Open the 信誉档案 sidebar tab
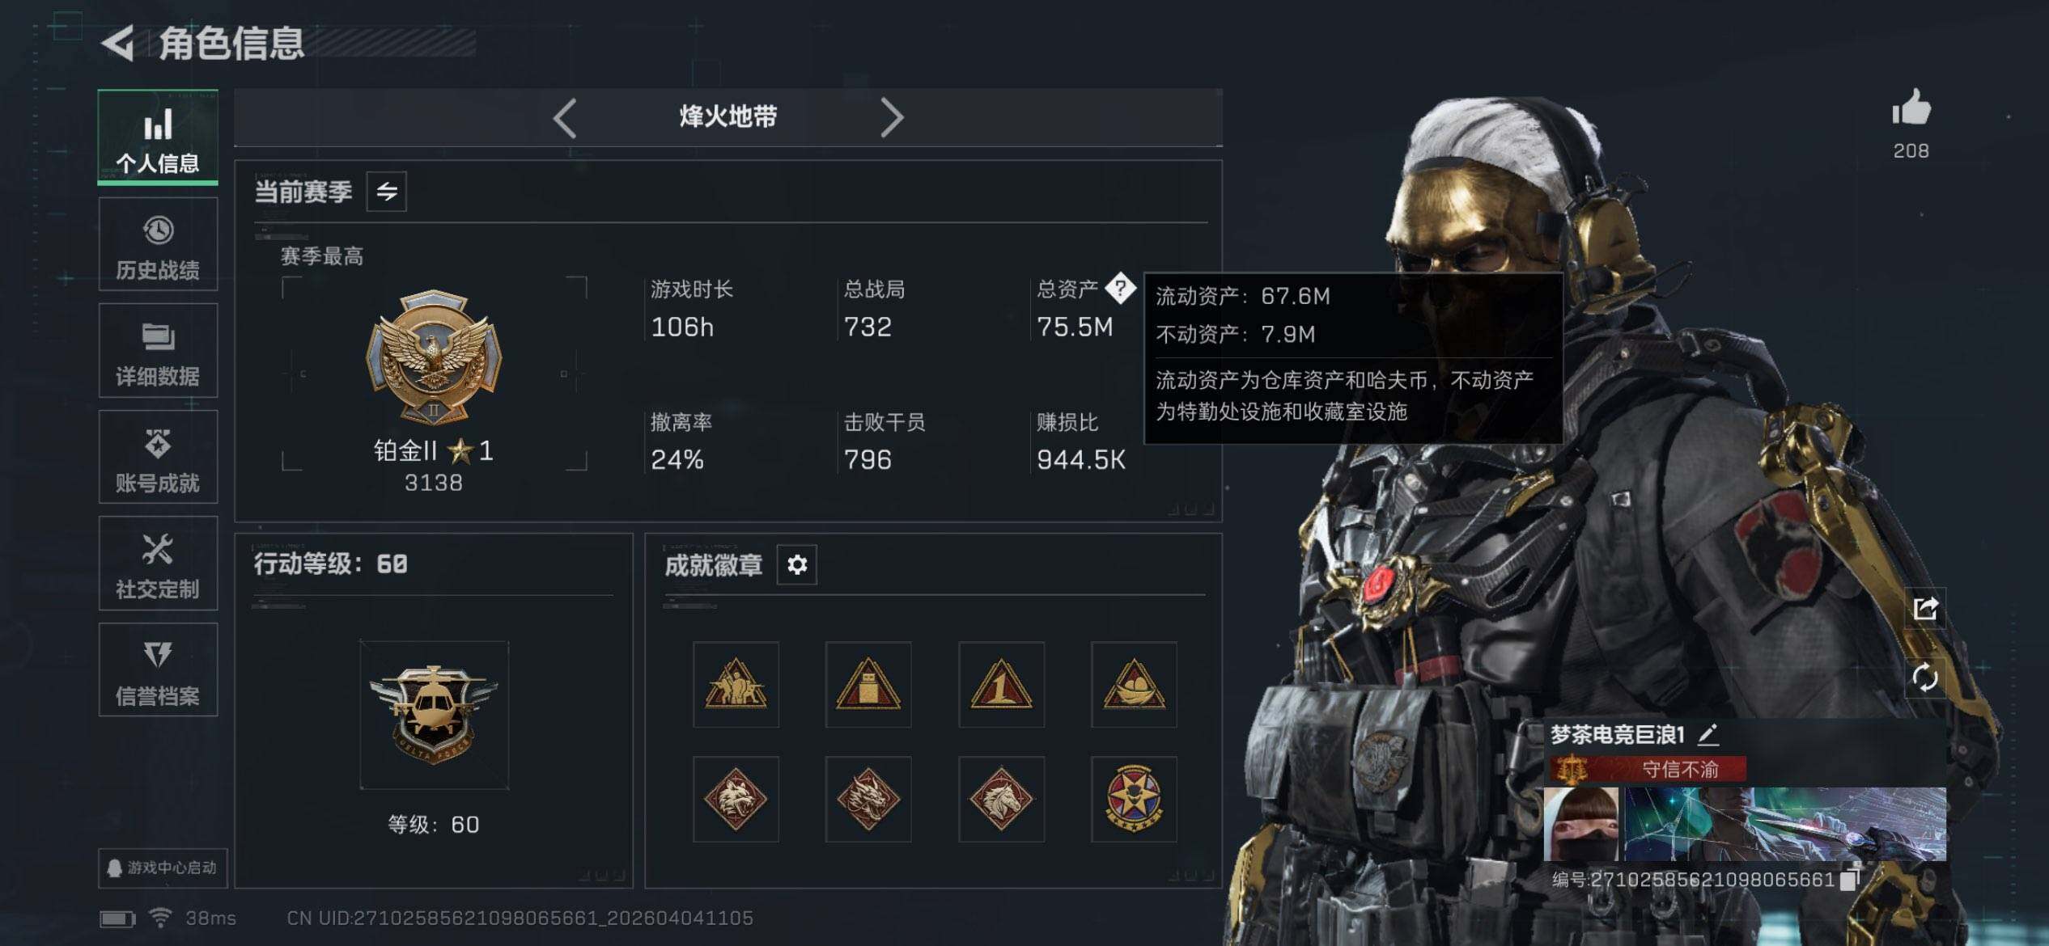The width and height of the screenshot is (2049, 946). click(x=158, y=670)
